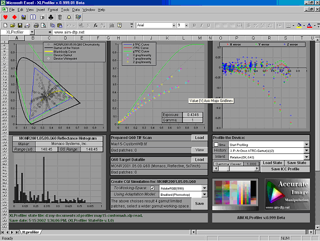Open the Edit menu
The height and width of the screenshot is (241, 320).
(x=20, y=9)
